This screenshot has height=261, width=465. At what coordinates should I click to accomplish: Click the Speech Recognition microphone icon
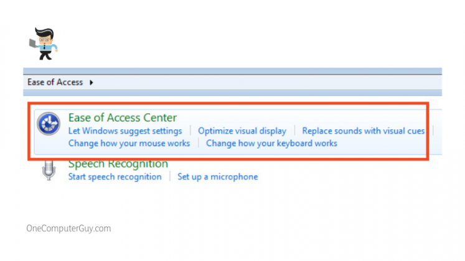pyautogui.click(x=49, y=170)
